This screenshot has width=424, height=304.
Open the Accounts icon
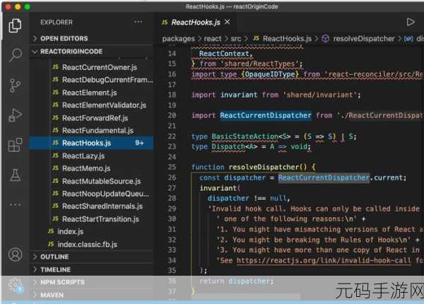point(15,255)
